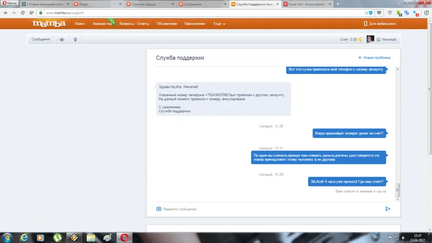Click the page vertical scrollbar thumb
Screen dimensions: 432x243
coord(430,88)
